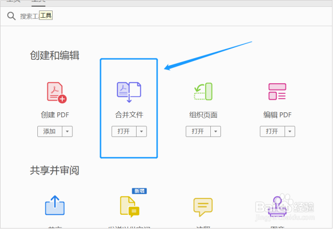Screen dimensions: 333x229
Task: Open the Organize Pages (组织页面) icon
Action: (203, 91)
